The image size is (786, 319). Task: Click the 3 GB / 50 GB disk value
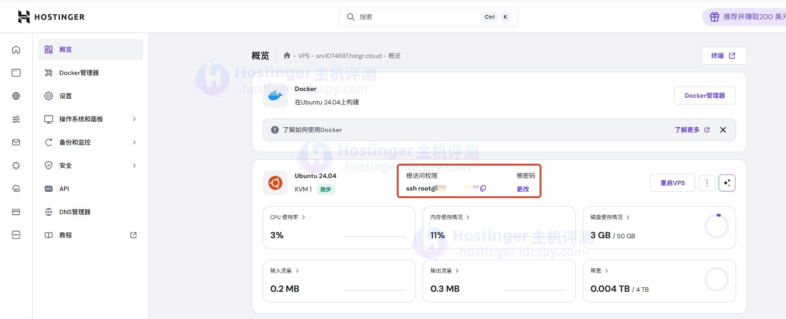(x=612, y=235)
